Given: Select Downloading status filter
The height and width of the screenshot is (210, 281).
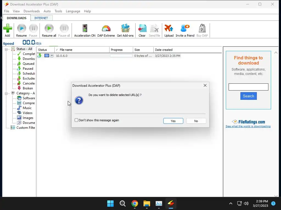Looking at the screenshot, I should (x=26, y=59).
